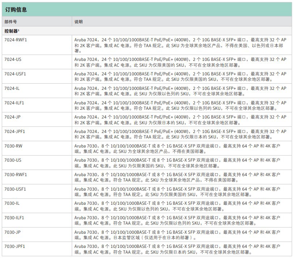The height and width of the screenshot is (258, 294).
Task: Click the description text for 7030-JPF1
Action: pos(177,249)
